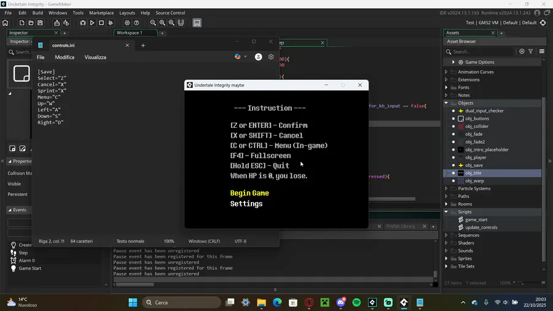Open File Explorer from the taskbar
Viewport: 553px width, 311px height.
261,302
